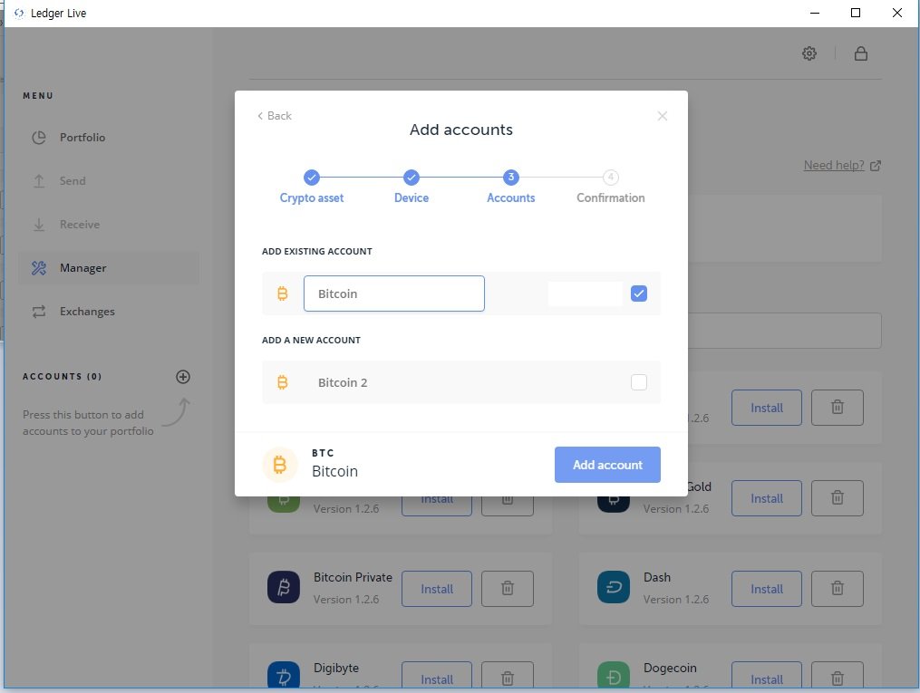920x693 pixels.
Task: Click the "Bitcoin 2" account name
Action: coord(343,382)
